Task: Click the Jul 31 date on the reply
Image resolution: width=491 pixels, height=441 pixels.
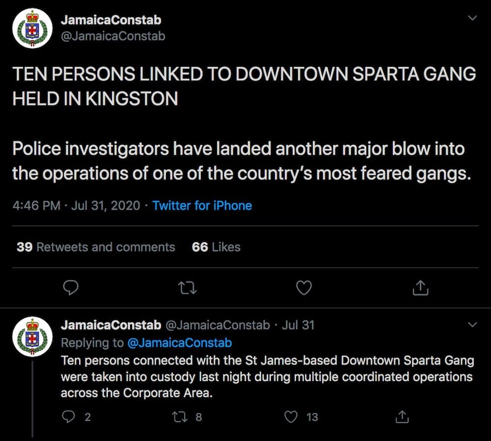Action: pos(298,325)
